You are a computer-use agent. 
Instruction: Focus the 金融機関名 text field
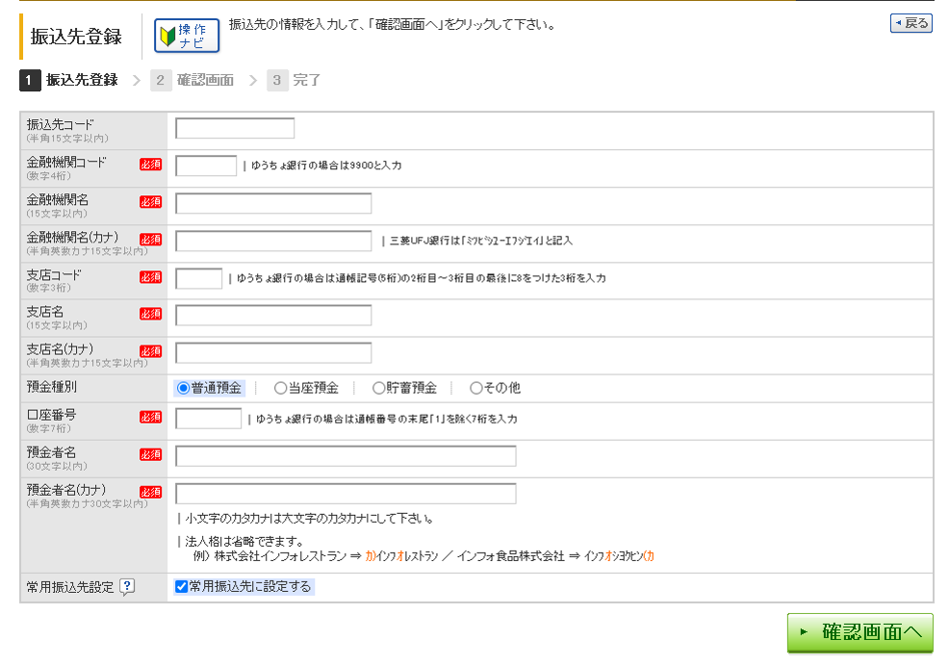(x=273, y=203)
